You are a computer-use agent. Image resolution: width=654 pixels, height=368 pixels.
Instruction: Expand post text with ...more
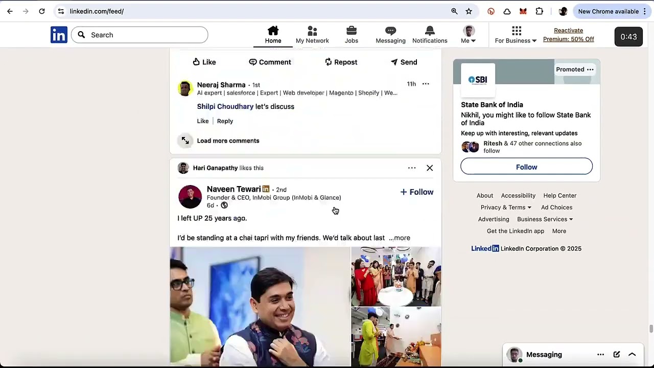tap(399, 238)
